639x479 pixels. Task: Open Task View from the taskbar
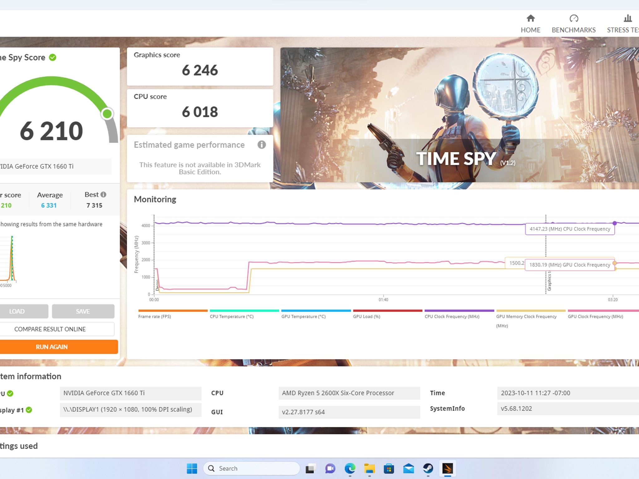(x=310, y=468)
